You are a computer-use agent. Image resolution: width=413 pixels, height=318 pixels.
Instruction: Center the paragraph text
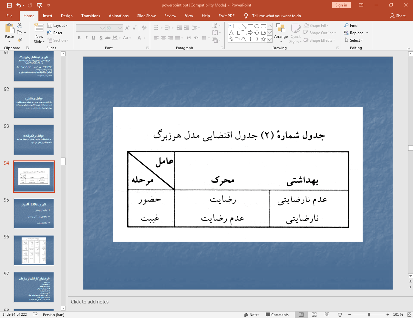click(163, 38)
